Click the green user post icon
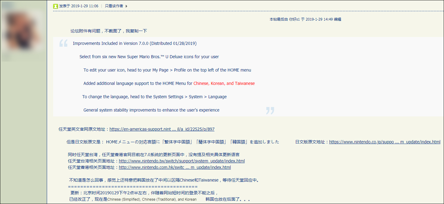The height and width of the screenshot is (204, 444). tap(56, 6)
